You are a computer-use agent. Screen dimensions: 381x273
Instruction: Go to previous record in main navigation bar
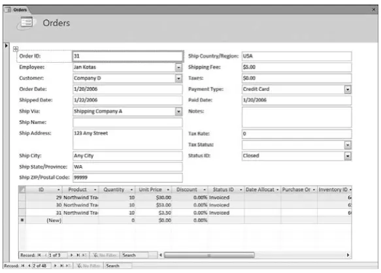tap(29, 266)
